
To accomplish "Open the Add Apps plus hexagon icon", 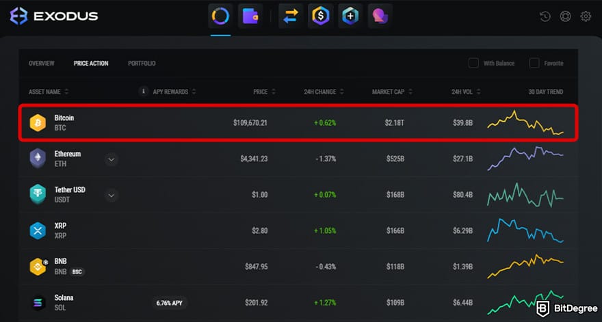I will pyautogui.click(x=350, y=16).
